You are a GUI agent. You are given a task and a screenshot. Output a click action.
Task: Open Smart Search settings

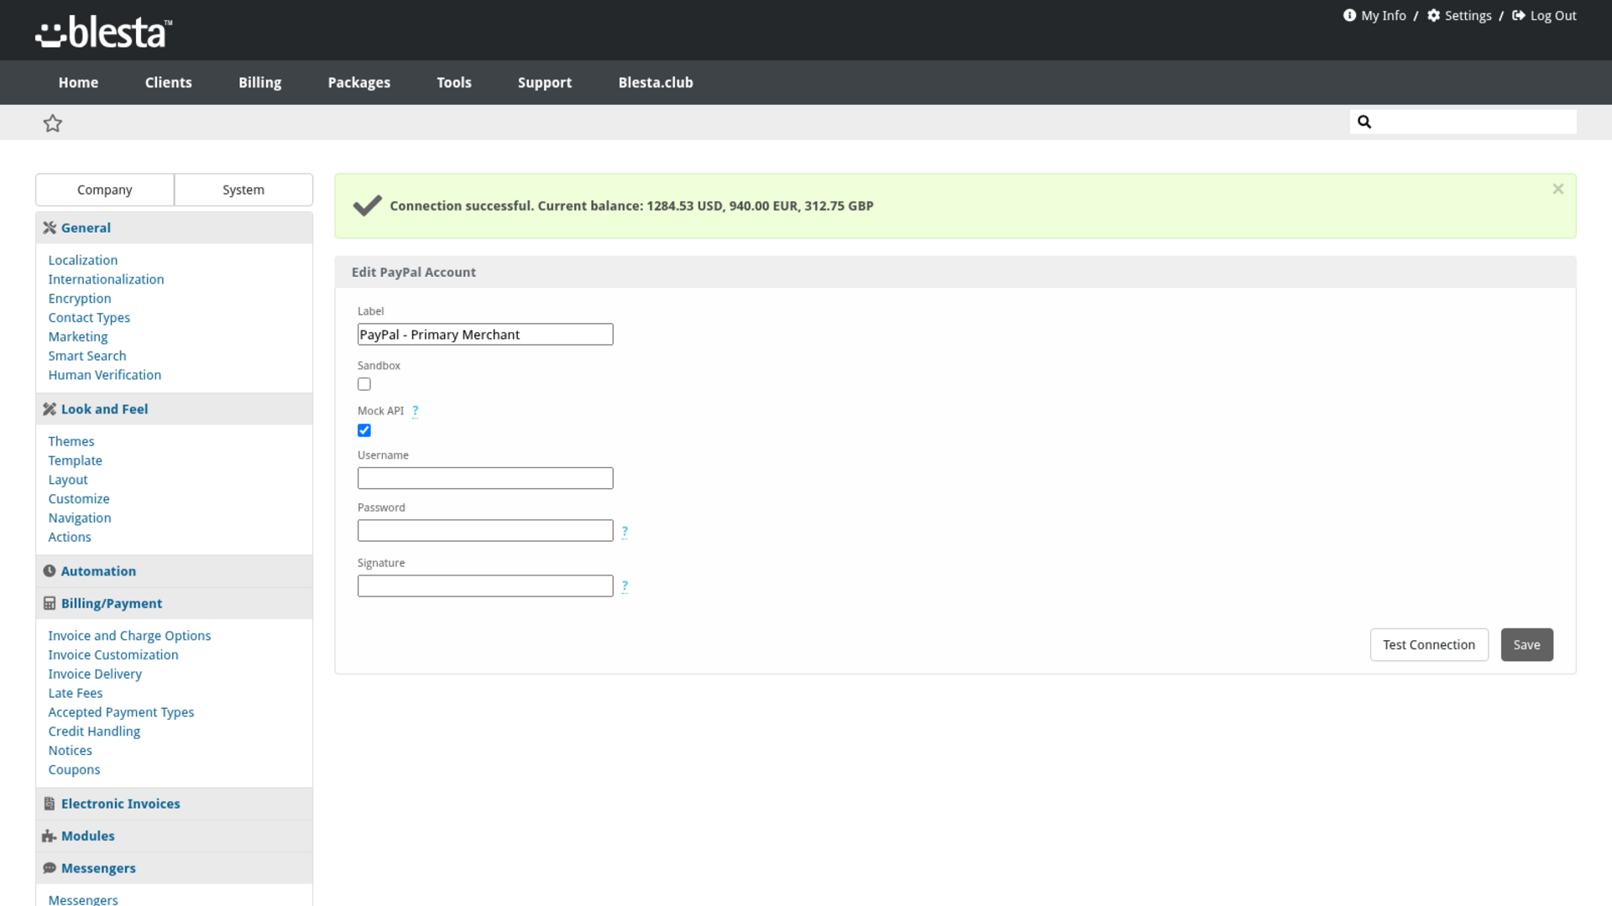coord(87,357)
